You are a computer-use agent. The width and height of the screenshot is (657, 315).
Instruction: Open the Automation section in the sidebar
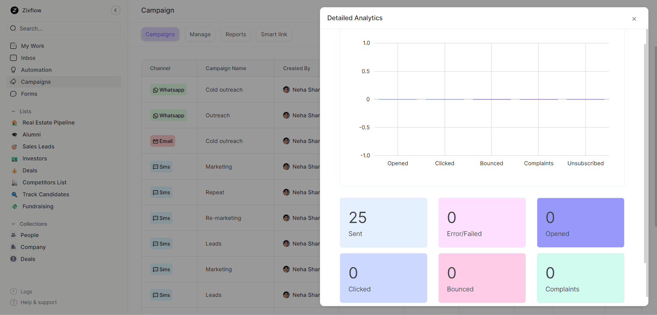(x=35, y=70)
